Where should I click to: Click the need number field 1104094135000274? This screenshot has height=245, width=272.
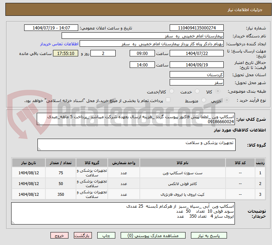coord(197,28)
